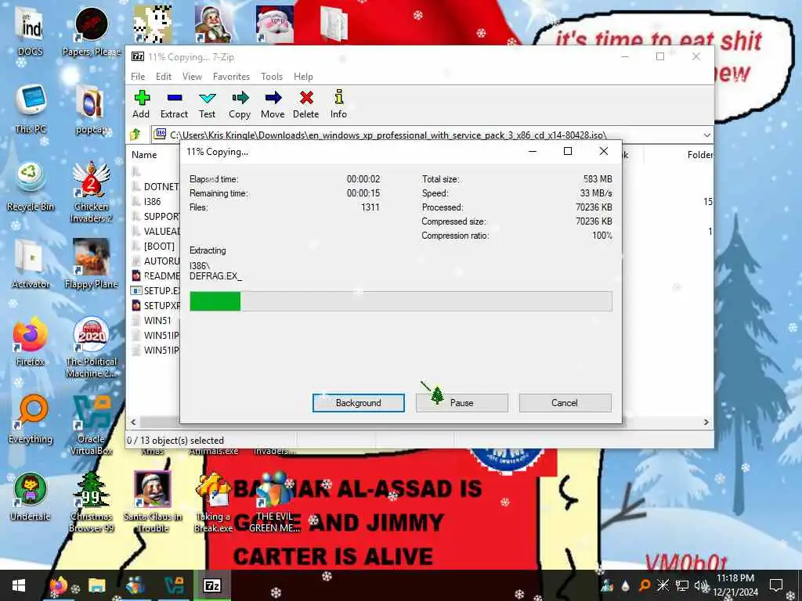Click the Extract toolbar icon
The width and height of the screenshot is (802, 601).
[174, 104]
